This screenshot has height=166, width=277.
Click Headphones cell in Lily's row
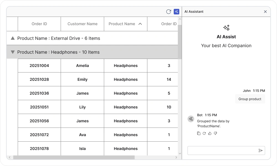click(x=125, y=107)
